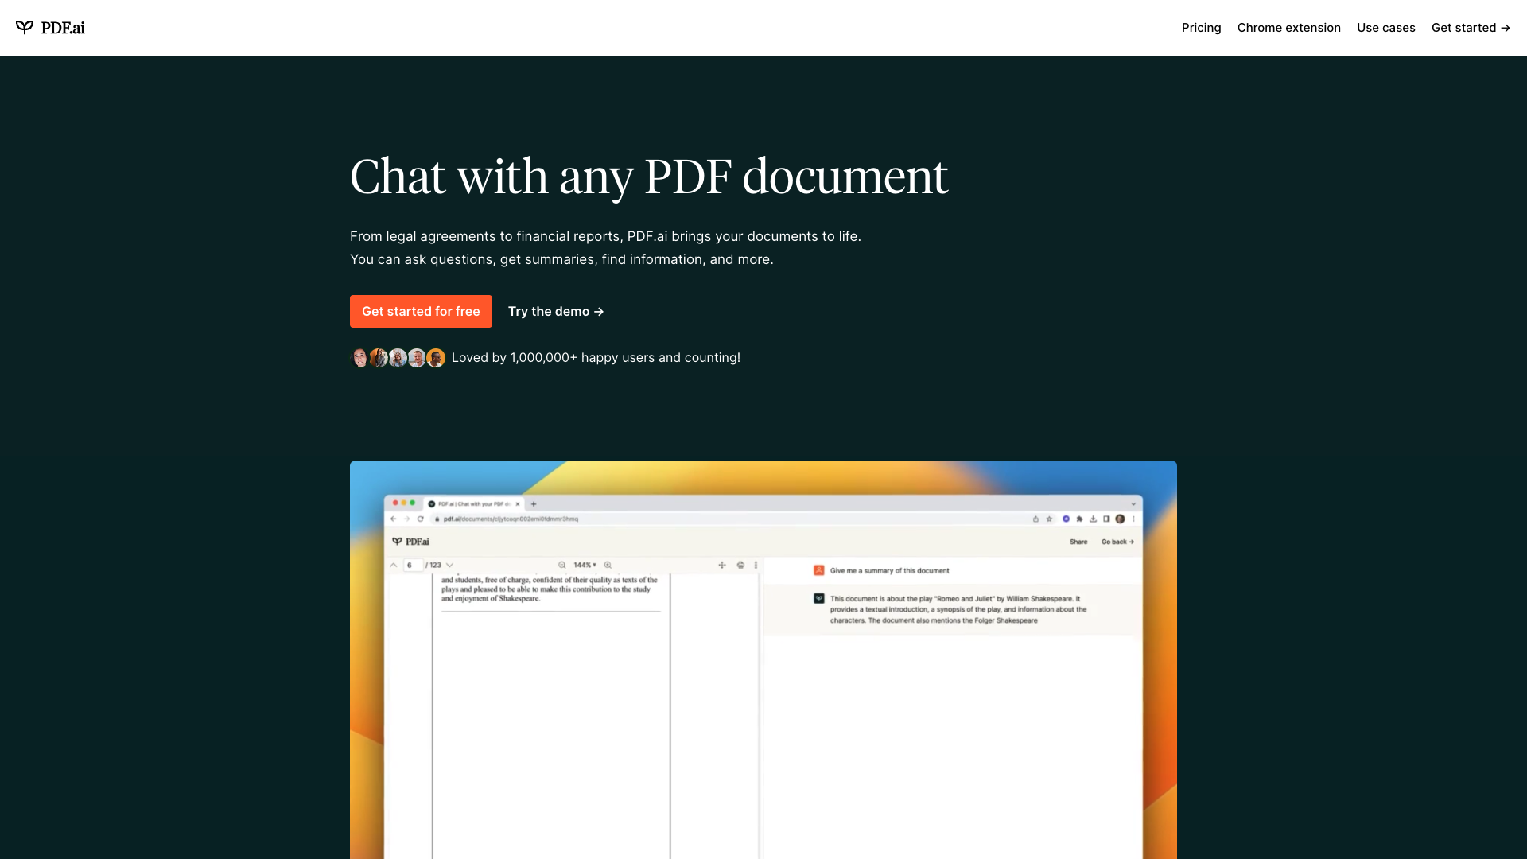The height and width of the screenshot is (859, 1527).
Task: Go to previous page with up chevron
Action: point(393,566)
